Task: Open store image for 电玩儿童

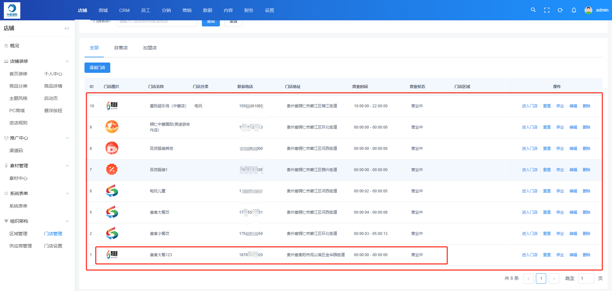Action: coord(112,191)
